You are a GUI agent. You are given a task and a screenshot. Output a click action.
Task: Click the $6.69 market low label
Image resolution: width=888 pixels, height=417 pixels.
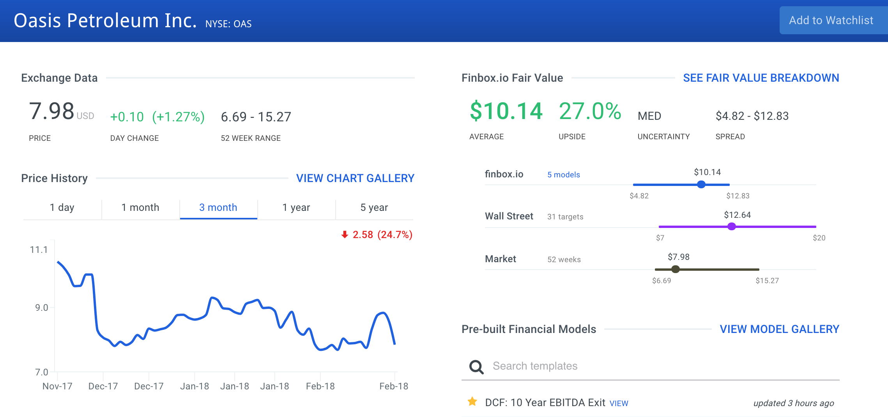coord(662,280)
